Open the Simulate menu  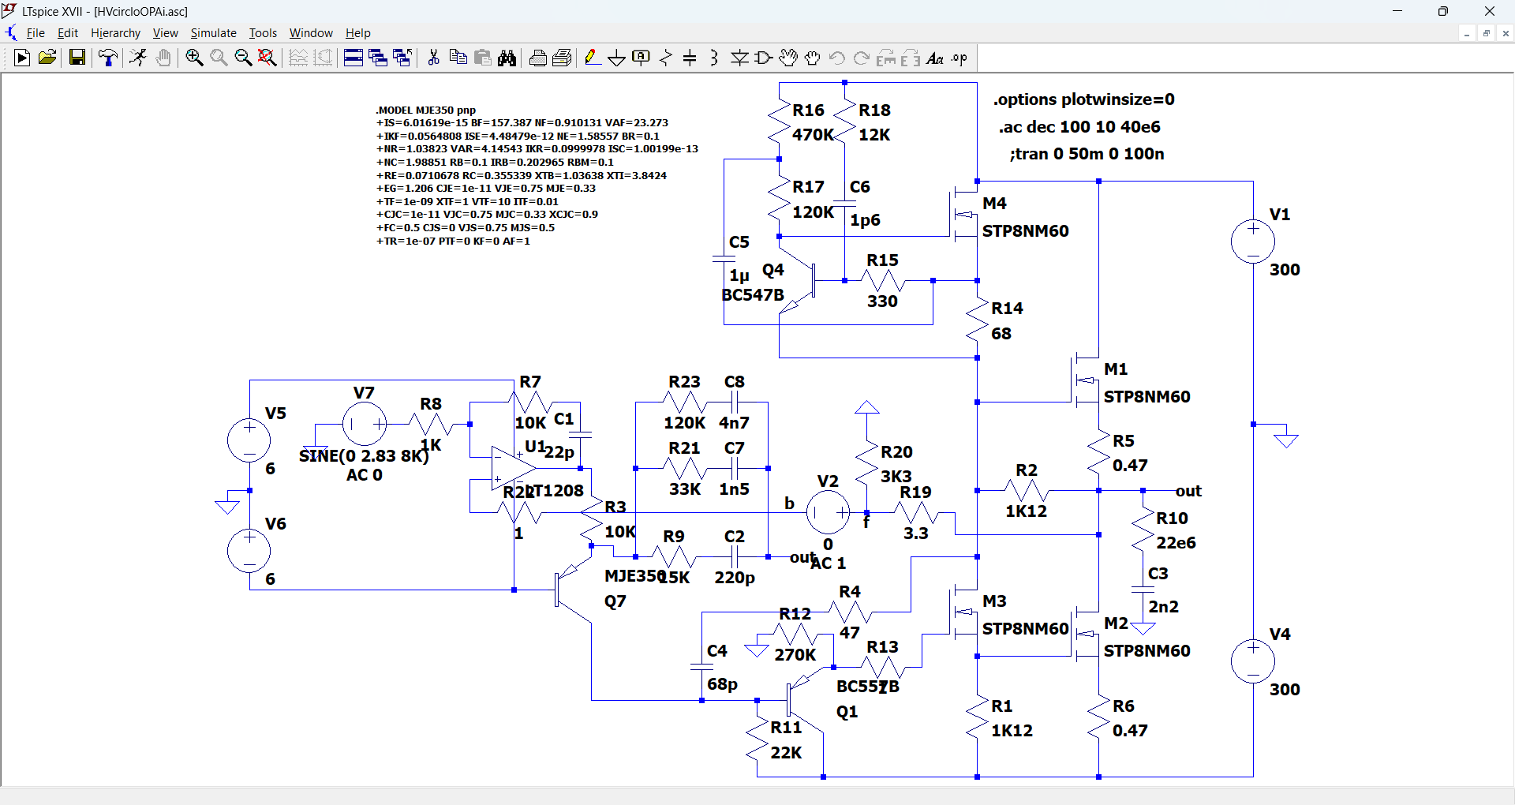[x=213, y=33]
